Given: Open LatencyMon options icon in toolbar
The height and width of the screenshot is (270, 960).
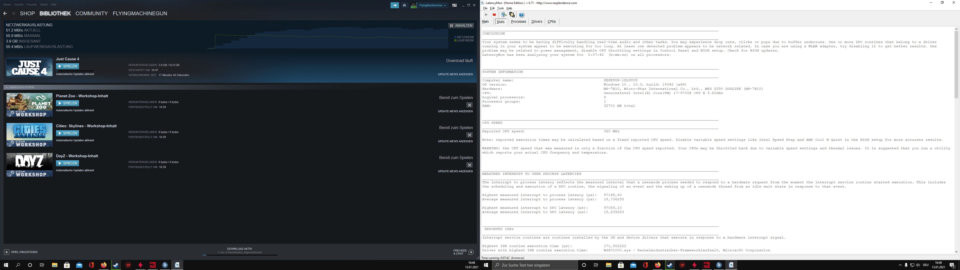Looking at the screenshot, I should 503,14.
